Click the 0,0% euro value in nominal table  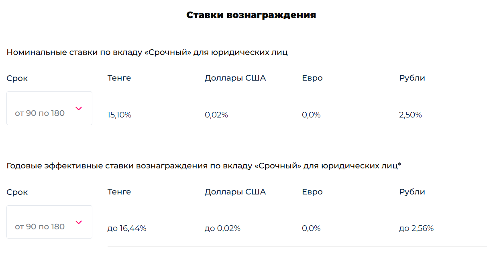(311, 115)
